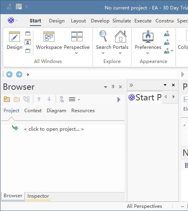The width and height of the screenshot is (188, 211).
Task: Click the Move Down arrow in Browser toolbar
Action: [49, 99]
